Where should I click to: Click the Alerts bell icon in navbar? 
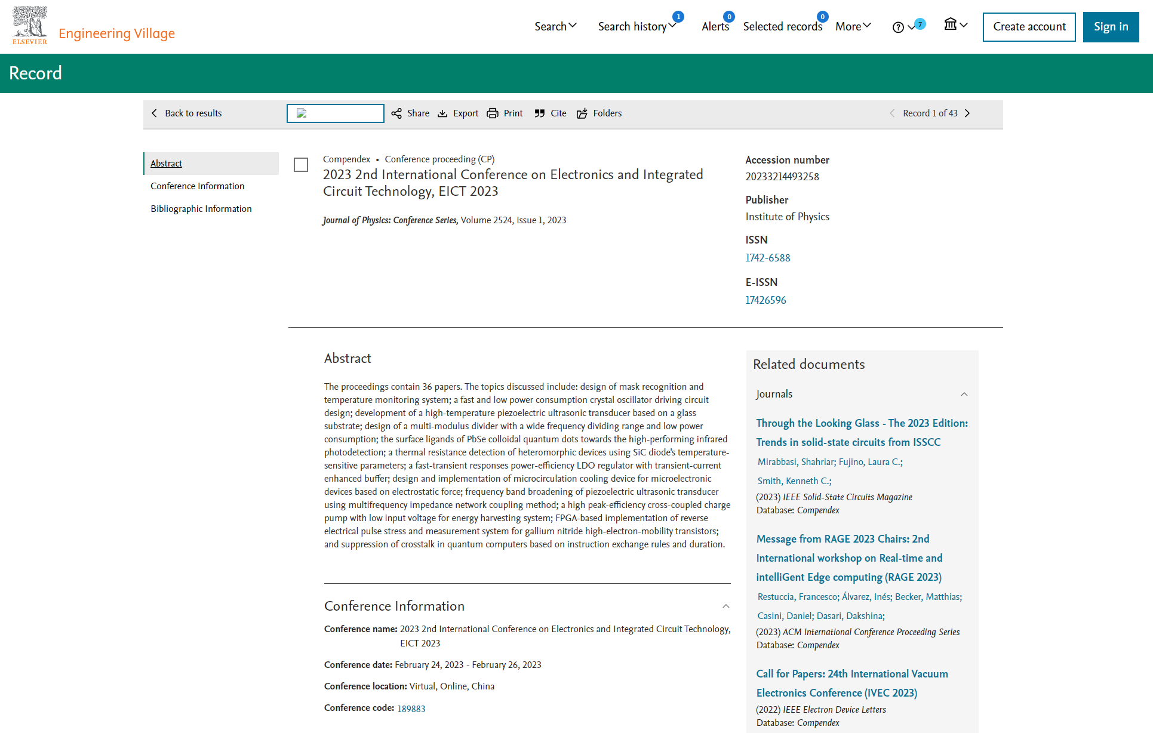pos(715,26)
